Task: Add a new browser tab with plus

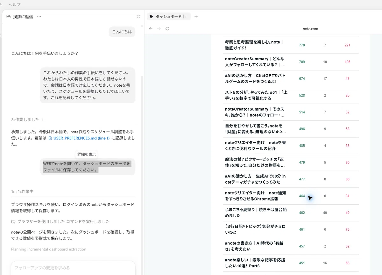Action: [196, 17]
